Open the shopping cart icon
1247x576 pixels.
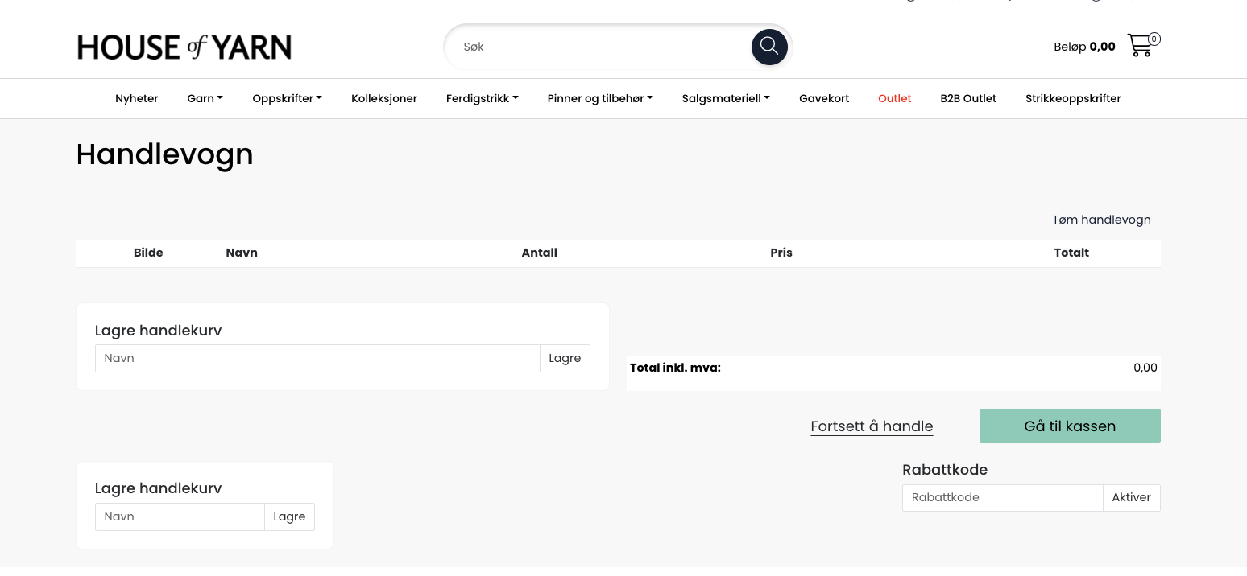point(1143,45)
